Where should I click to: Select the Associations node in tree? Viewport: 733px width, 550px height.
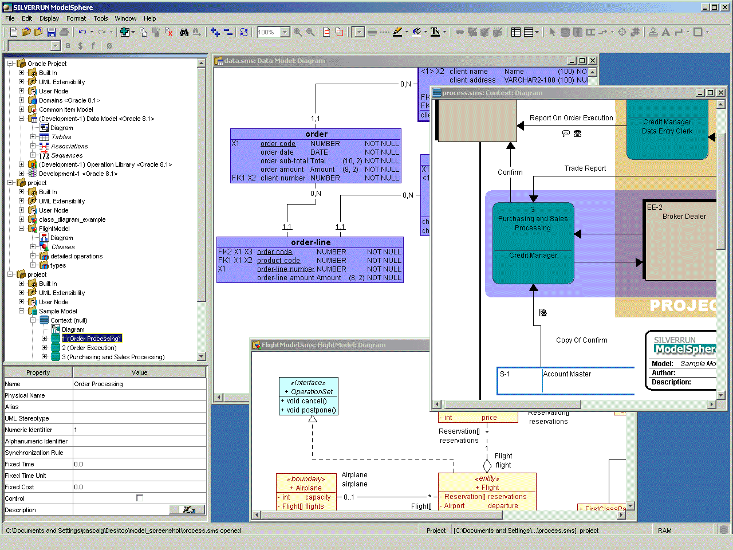[x=69, y=146]
